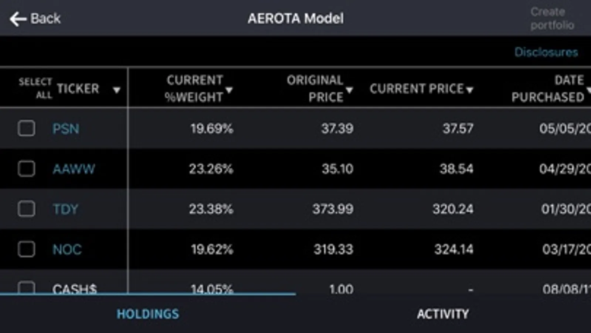Switch to the Holdings tab
591x333 pixels.
[x=148, y=314]
